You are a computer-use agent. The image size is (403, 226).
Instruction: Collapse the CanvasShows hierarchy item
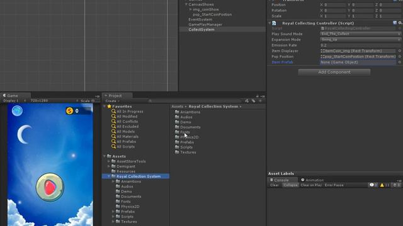(186, 4)
